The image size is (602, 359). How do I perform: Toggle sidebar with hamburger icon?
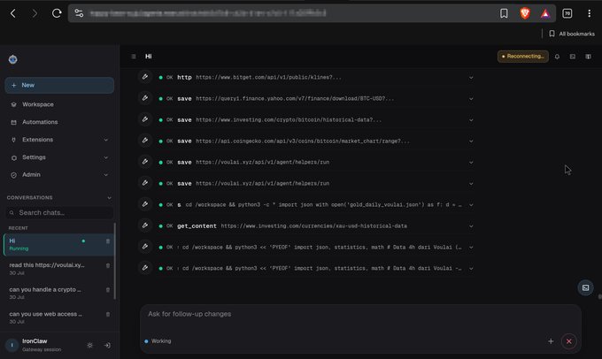134,57
